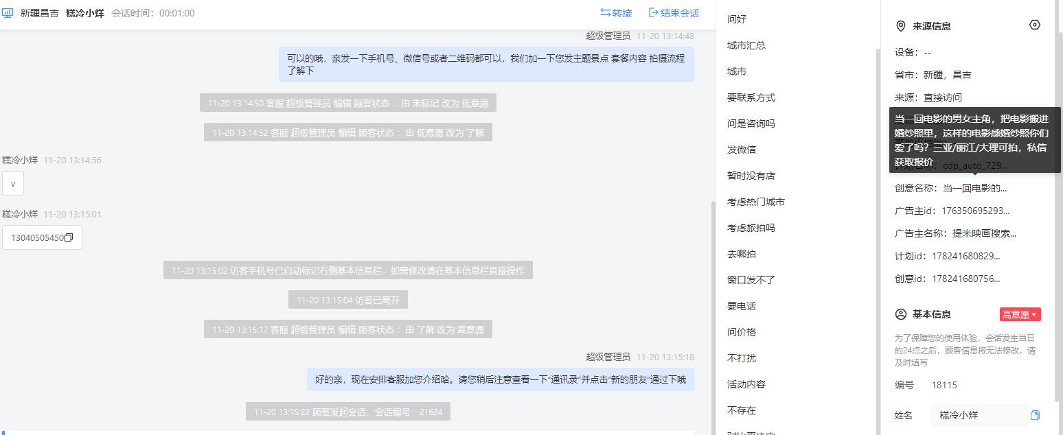This screenshot has height=435, width=1063.
Task: Select the 城市汇总 quick reply
Action: pos(746,45)
